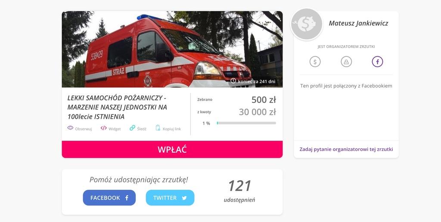Screen dimensions: 441x222
Task: Open Mateusz Jankiewicz profile name
Action: click(358, 23)
